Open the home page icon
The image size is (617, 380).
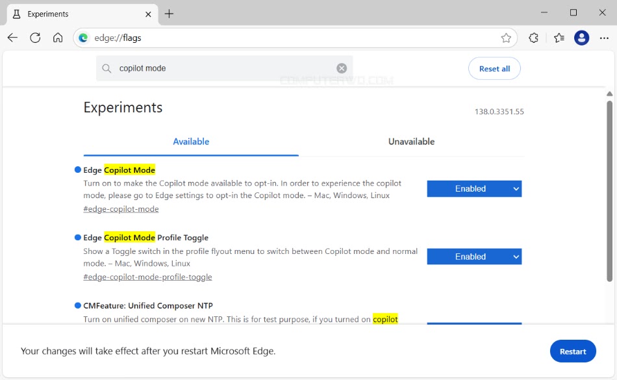(58, 38)
